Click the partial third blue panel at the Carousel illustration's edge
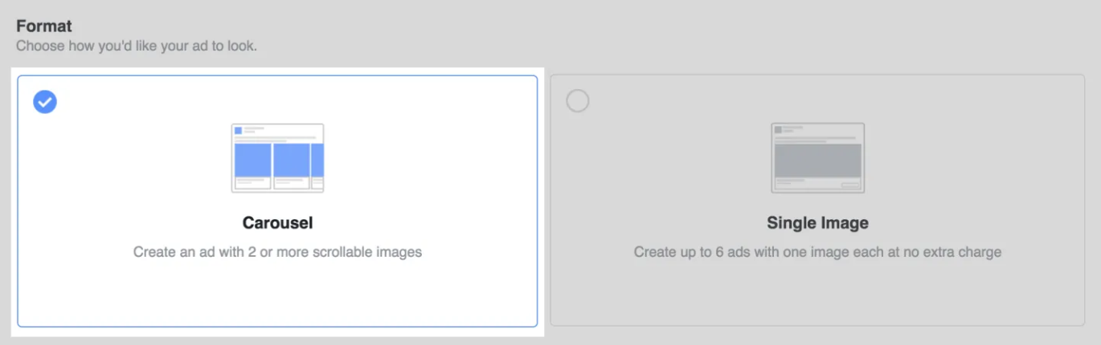Image resolution: width=1101 pixels, height=345 pixels. pos(317,160)
